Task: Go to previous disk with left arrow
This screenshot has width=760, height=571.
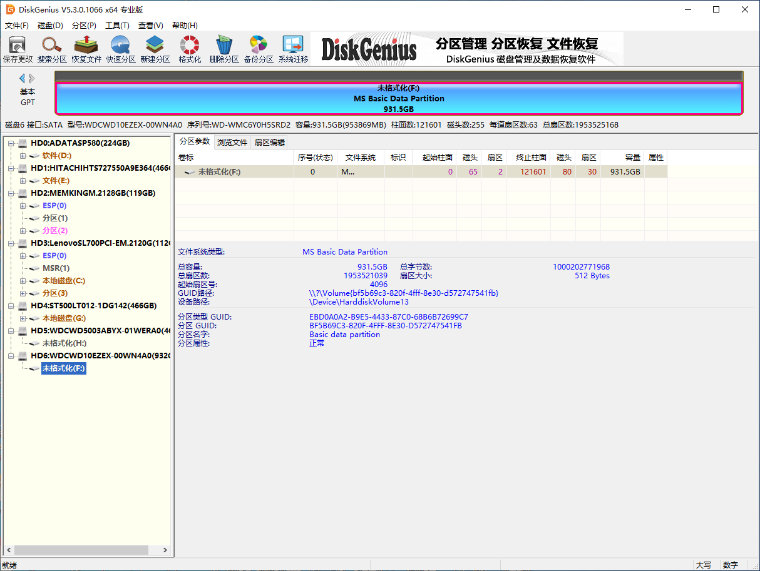Action: point(22,78)
